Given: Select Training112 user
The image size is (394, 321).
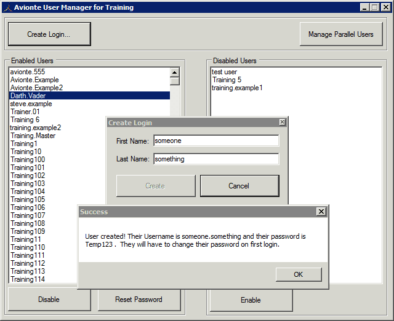Looking at the screenshot, I should tap(44, 263).
